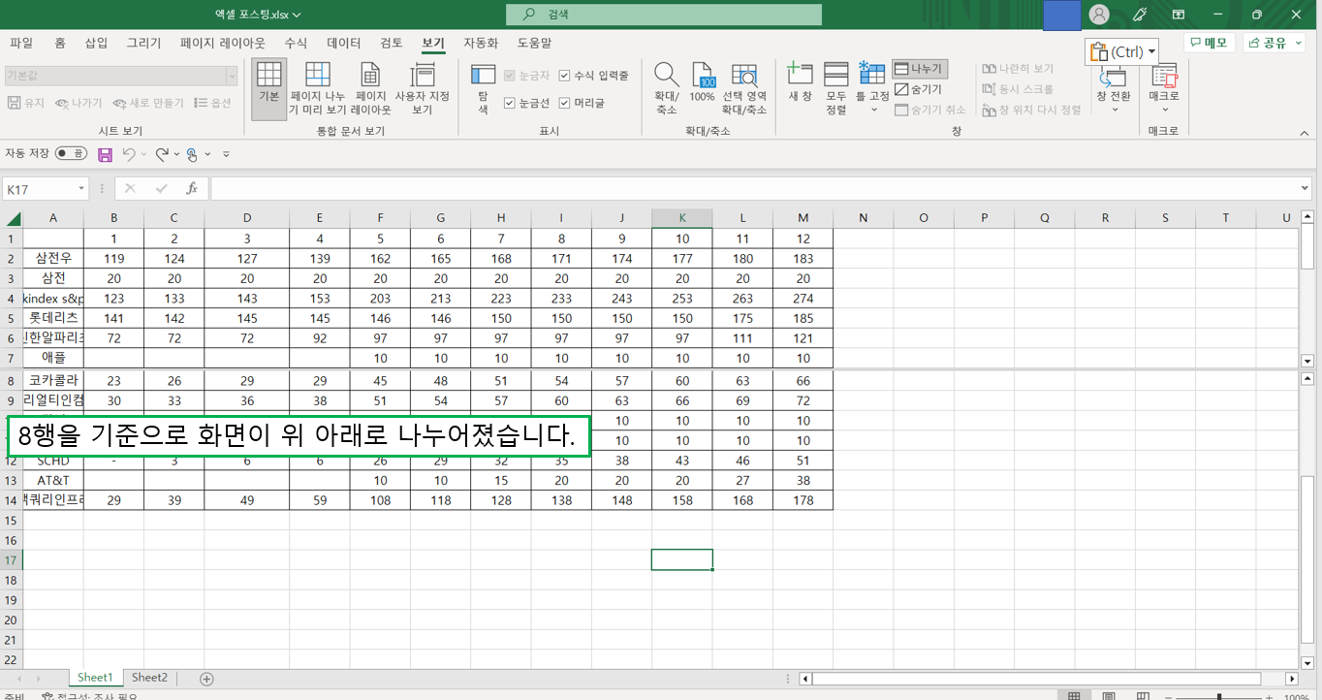The image size is (1322, 700).
Task: Select the 기본 (Normal) view icon
Action: click(268, 88)
